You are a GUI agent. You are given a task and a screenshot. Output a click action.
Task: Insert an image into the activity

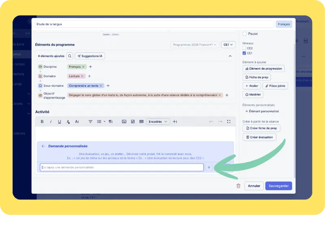[x=124, y=122]
